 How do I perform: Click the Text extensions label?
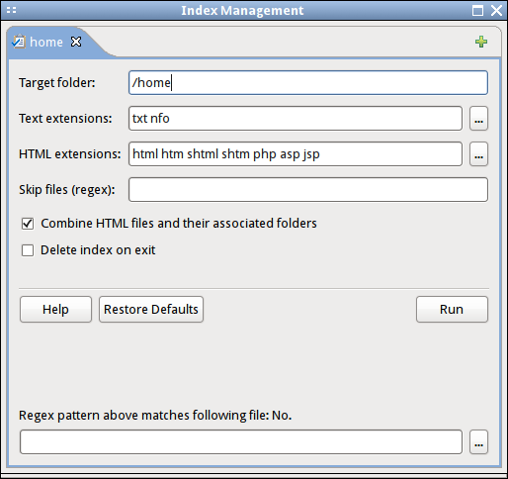pyautogui.click(x=65, y=119)
